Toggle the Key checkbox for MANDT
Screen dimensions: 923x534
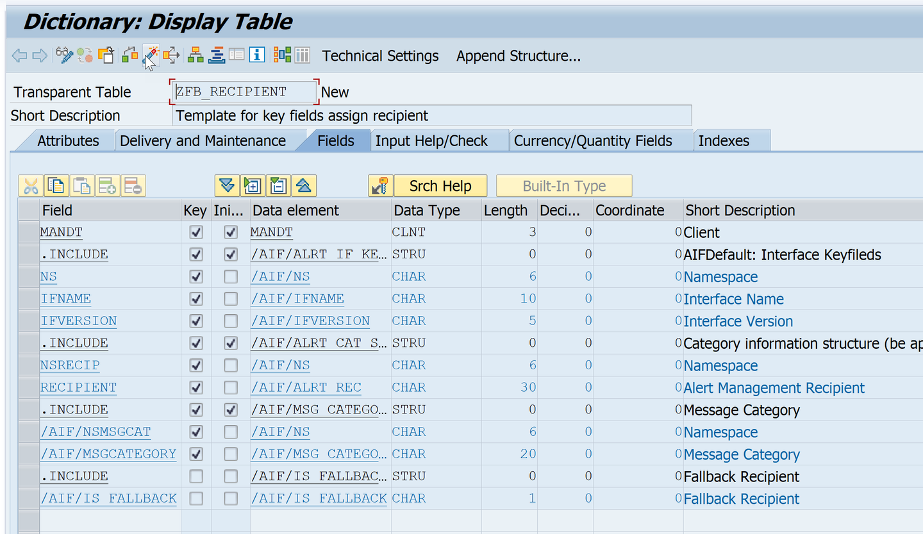coord(196,232)
